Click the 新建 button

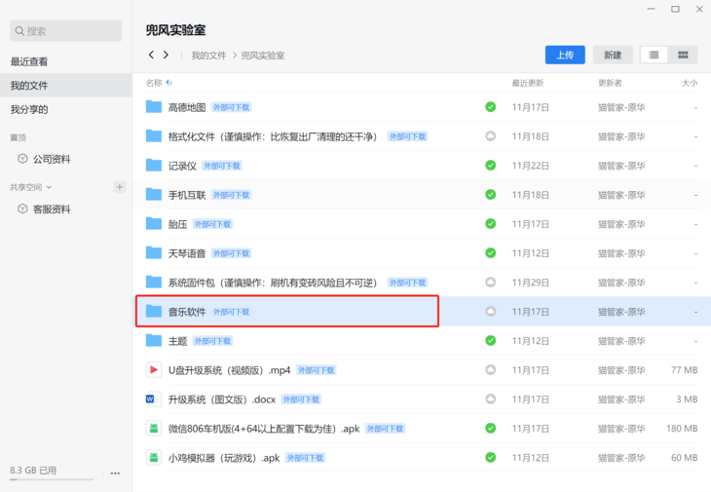pos(613,55)
